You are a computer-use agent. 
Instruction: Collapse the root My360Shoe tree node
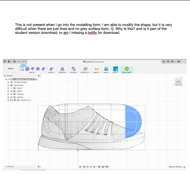tap(6, 79)
